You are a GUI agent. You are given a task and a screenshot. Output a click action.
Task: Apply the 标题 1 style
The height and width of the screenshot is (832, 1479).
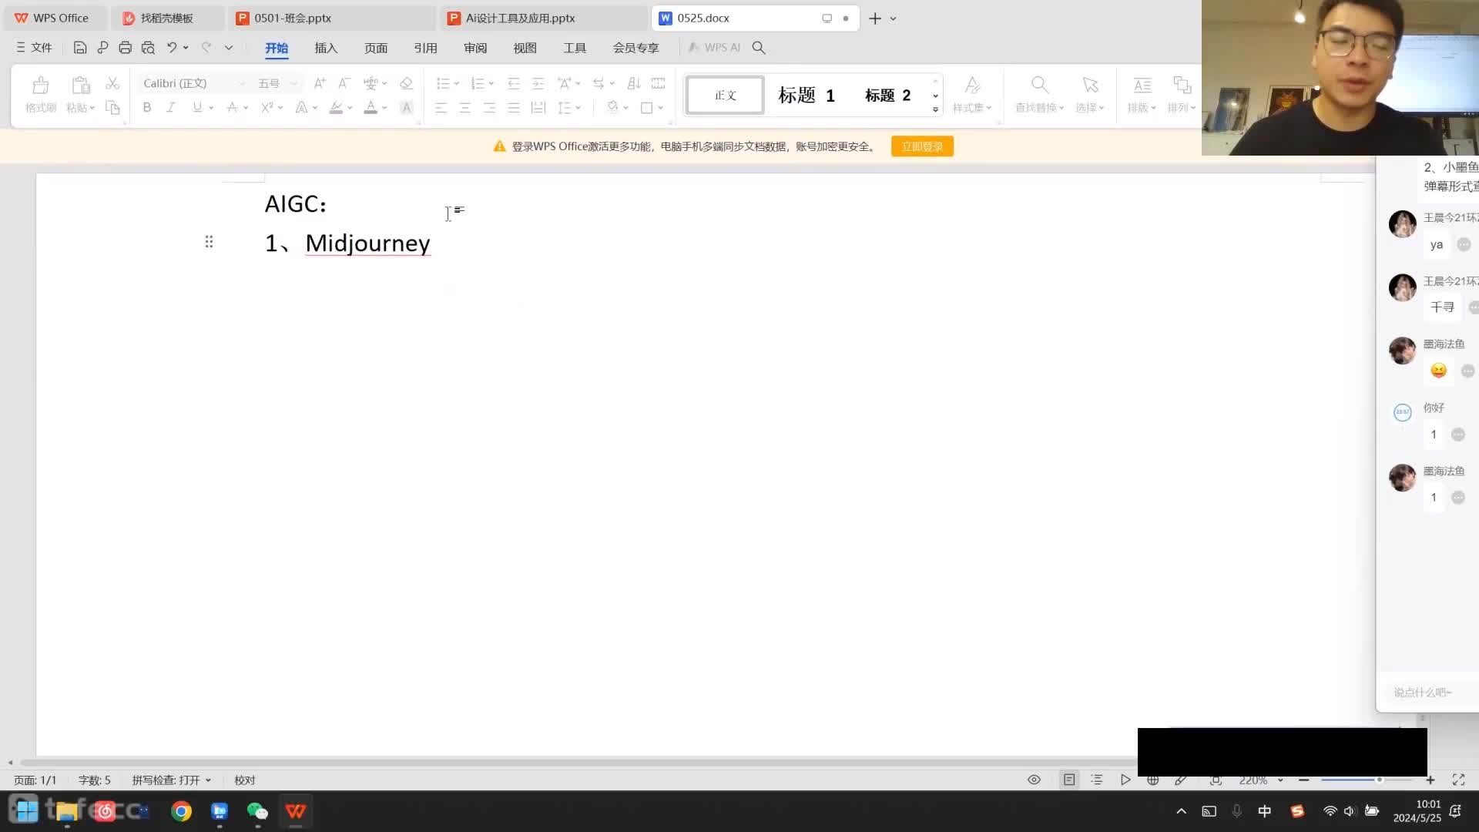(x=807, y=96)
